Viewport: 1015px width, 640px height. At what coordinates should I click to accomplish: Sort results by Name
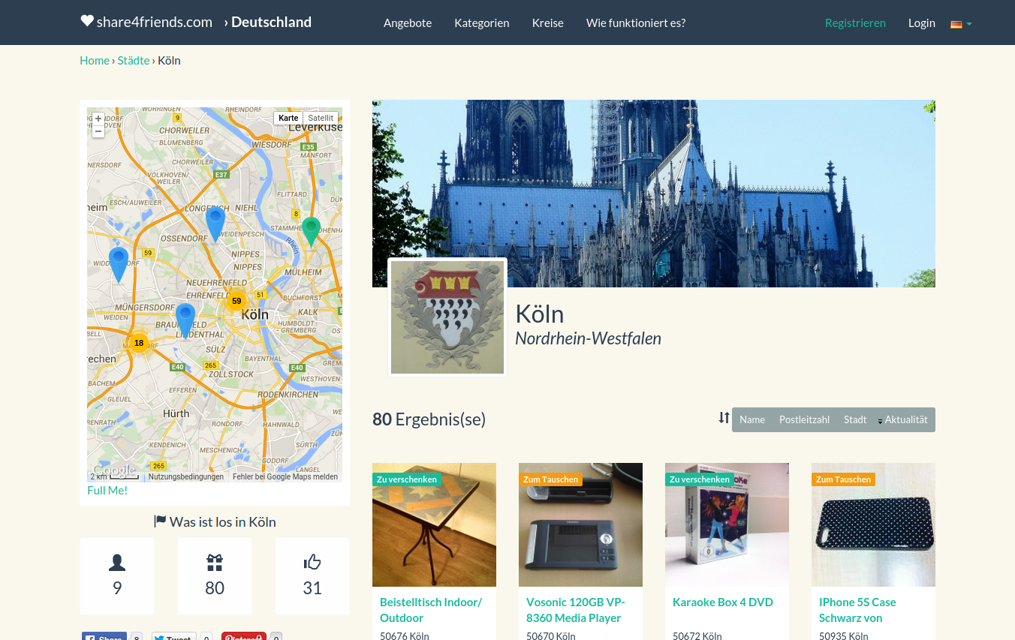point(751,419)
